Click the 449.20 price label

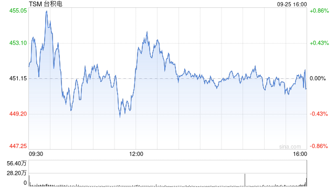pos(18,114)
